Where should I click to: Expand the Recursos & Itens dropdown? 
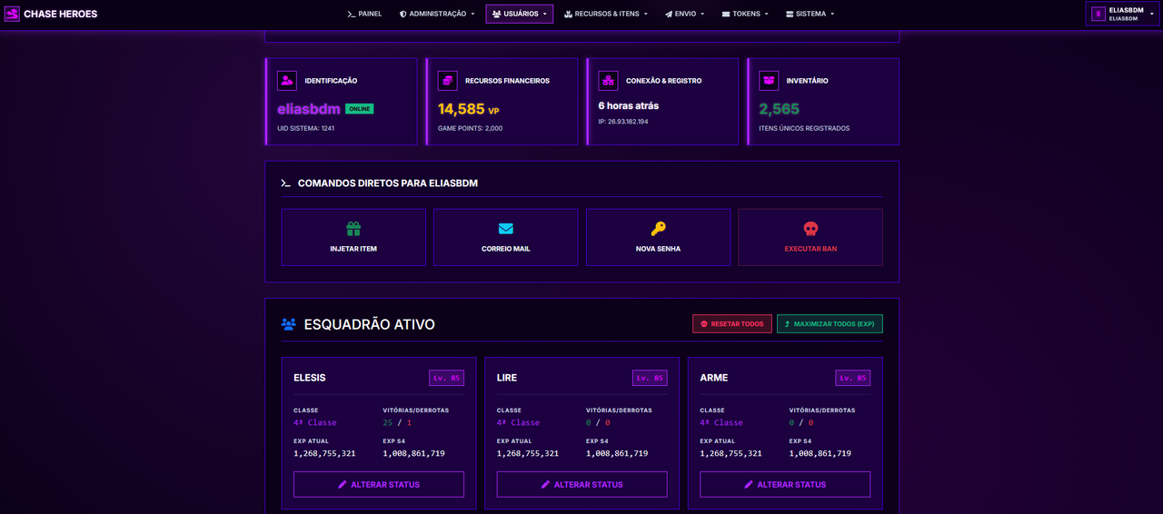click(606, 14)
